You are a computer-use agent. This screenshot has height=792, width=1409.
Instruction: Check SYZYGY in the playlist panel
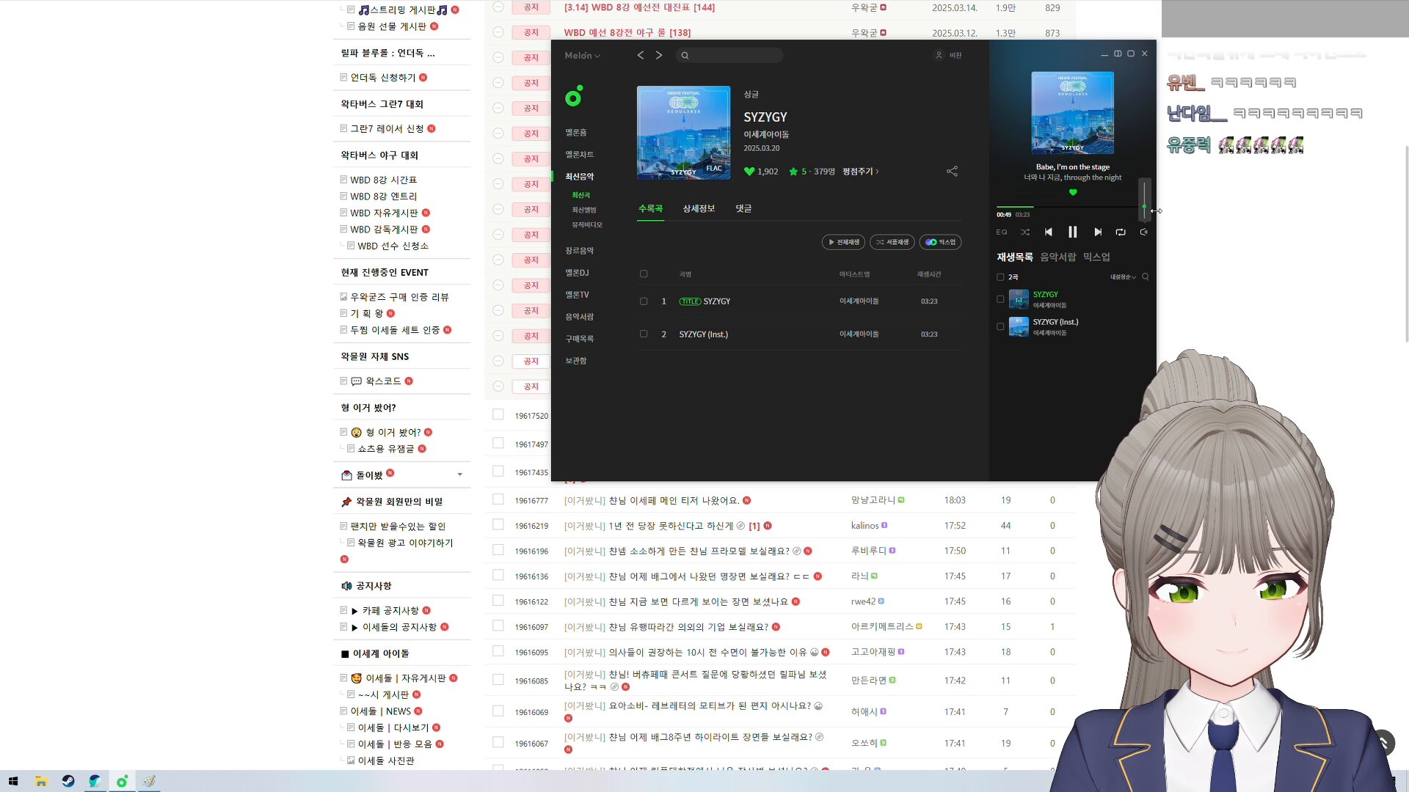point(1000,299)
